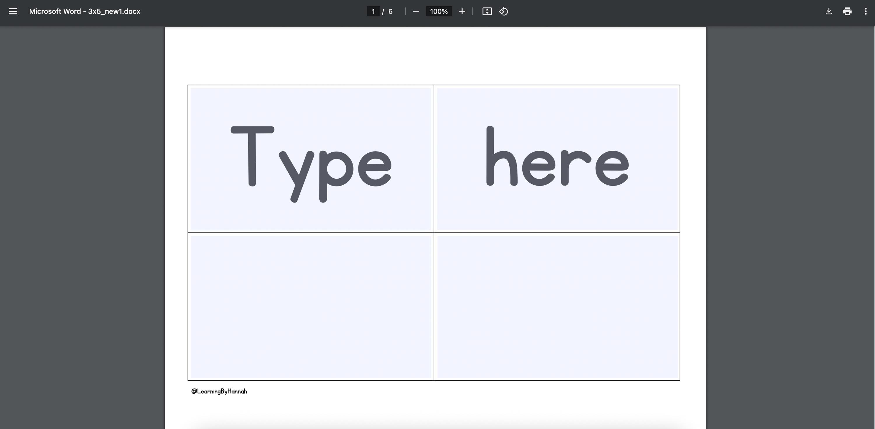The image size is (875, 429).
Task: Open the more options menu
Action: tap(865, 11)
